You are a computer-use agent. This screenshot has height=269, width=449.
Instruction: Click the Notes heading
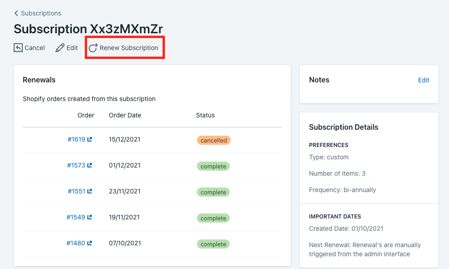[319, 80]
